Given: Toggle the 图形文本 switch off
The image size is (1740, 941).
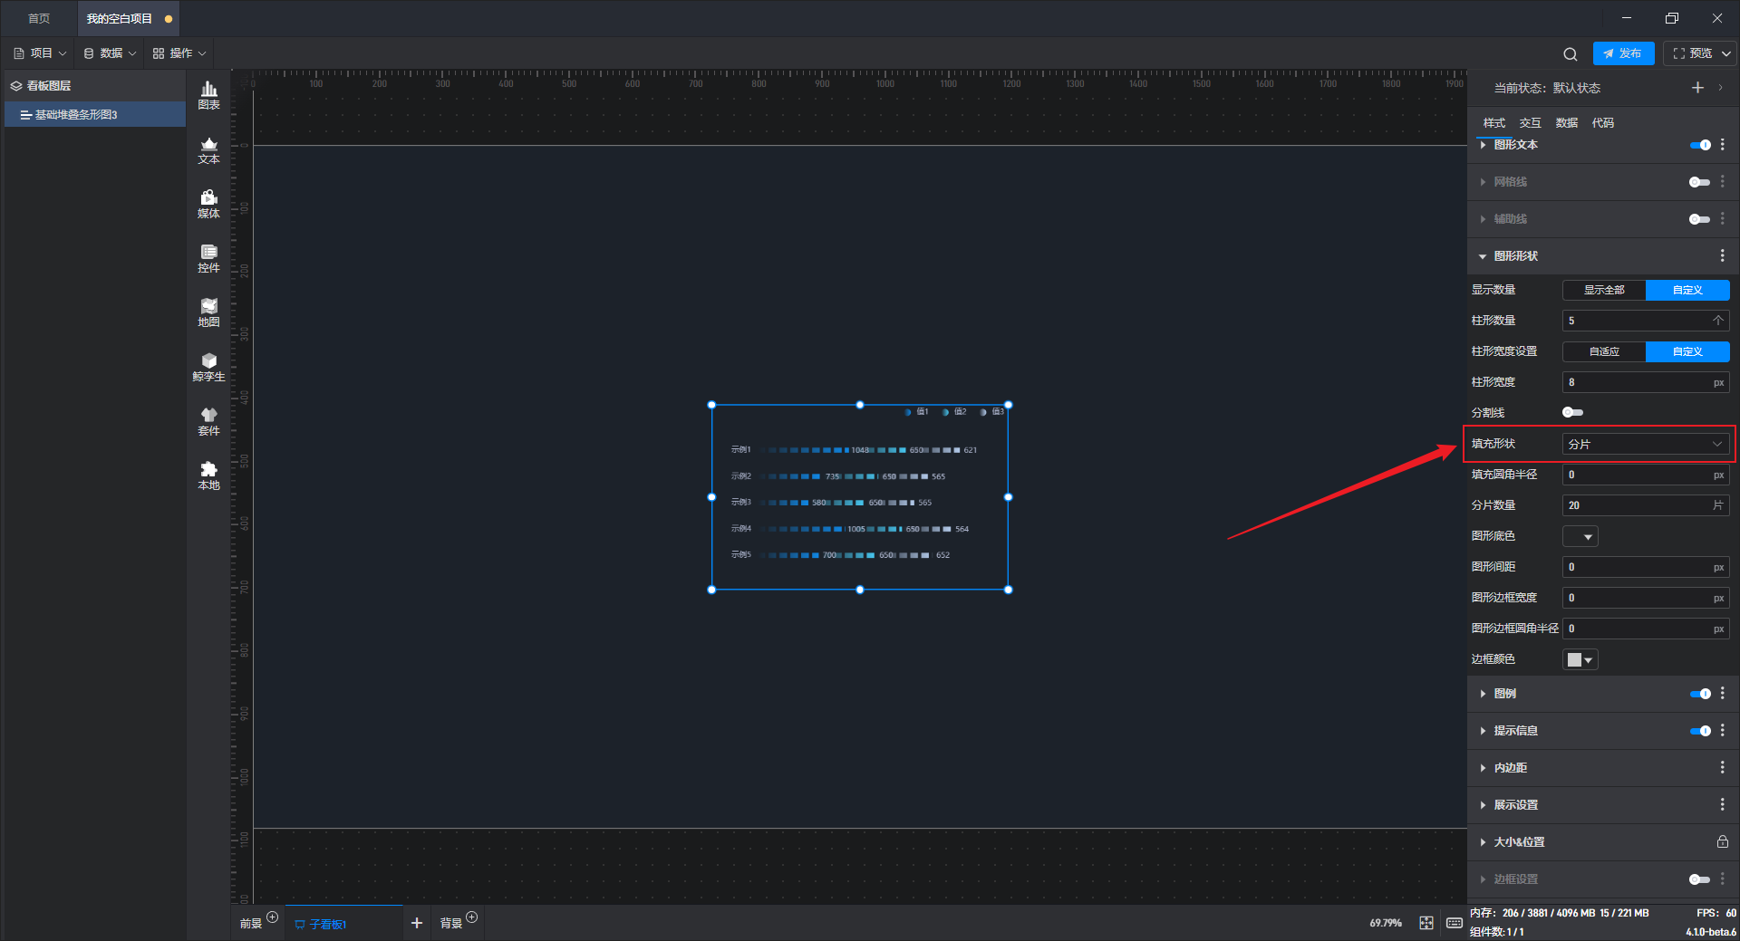Looking at the screenshot, I should tap(1700, 145).
